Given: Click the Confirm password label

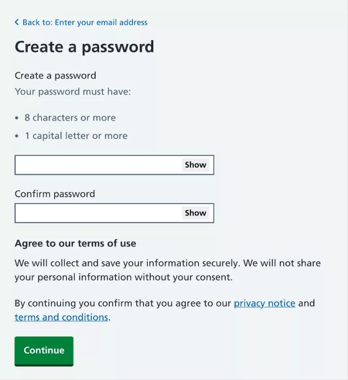Looking at the screenshot, I should pyautogui.click(x=55, y=194).
